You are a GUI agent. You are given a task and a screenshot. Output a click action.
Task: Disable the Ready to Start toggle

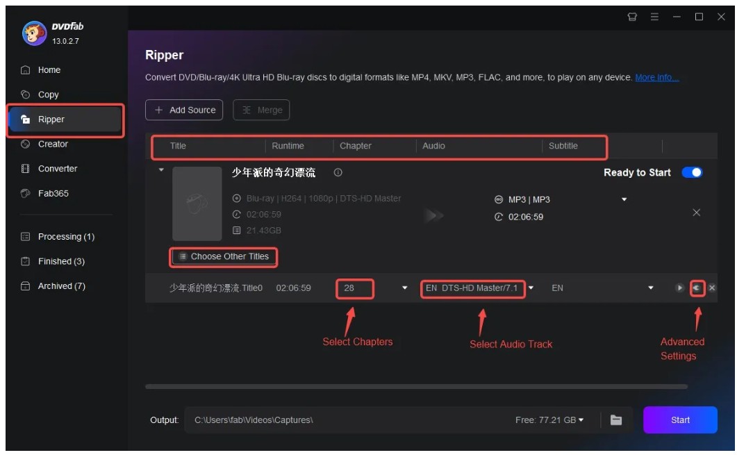[692, 172]
